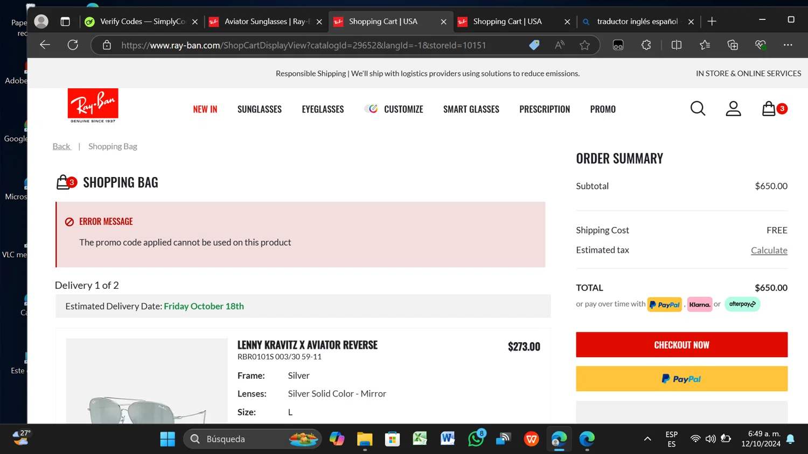This screenshot has height=454, width=808.
Task: Close the traductor inglés español tab
Action: click(x=691, y=22)
